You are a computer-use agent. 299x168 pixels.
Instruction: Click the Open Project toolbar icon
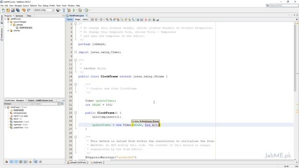pyautogui.click(x=13, y=10)
